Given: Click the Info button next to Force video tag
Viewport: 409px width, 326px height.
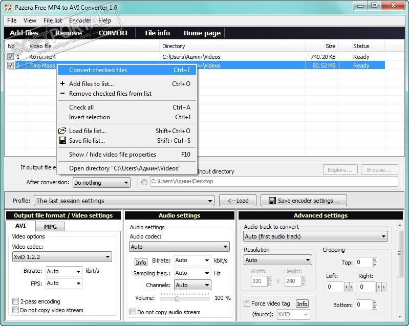Looking at the screenshot, I should point(302,303).
